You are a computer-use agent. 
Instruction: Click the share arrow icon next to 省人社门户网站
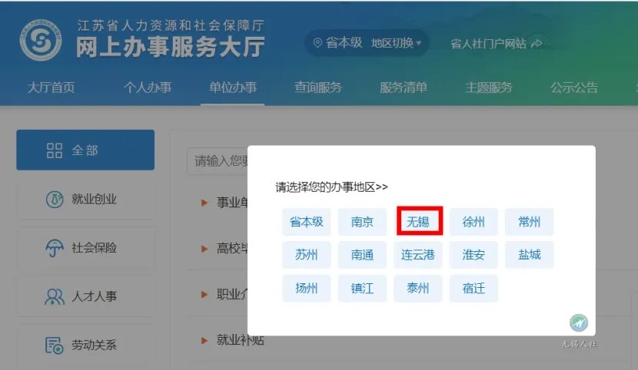click(537, 44)
